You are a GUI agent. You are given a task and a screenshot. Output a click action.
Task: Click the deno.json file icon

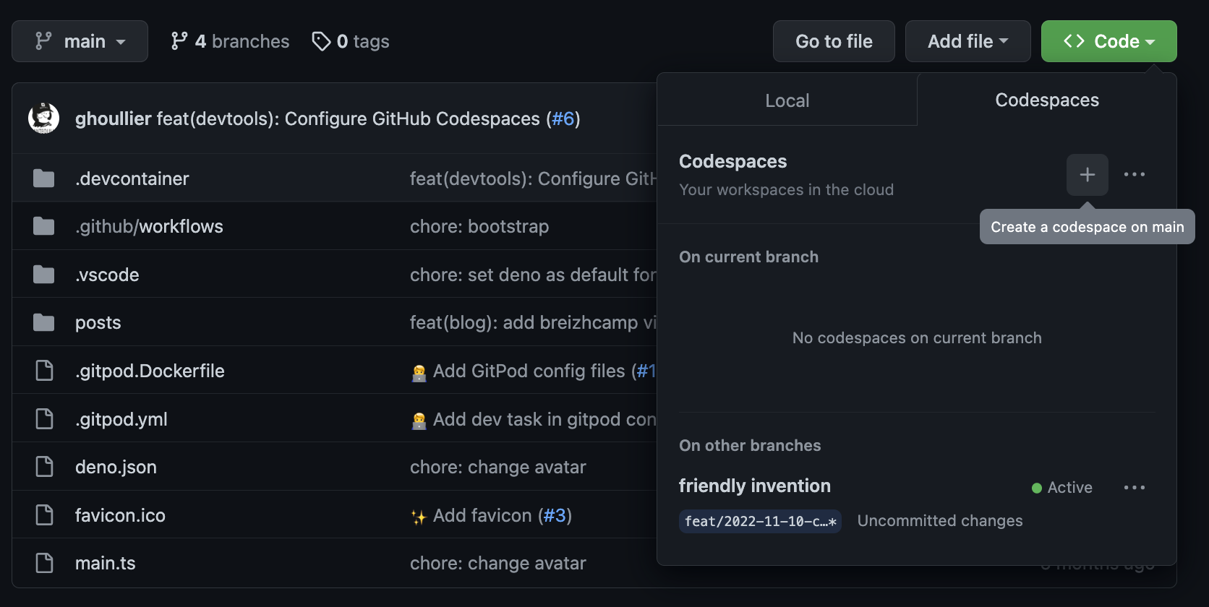pos(44,467)
